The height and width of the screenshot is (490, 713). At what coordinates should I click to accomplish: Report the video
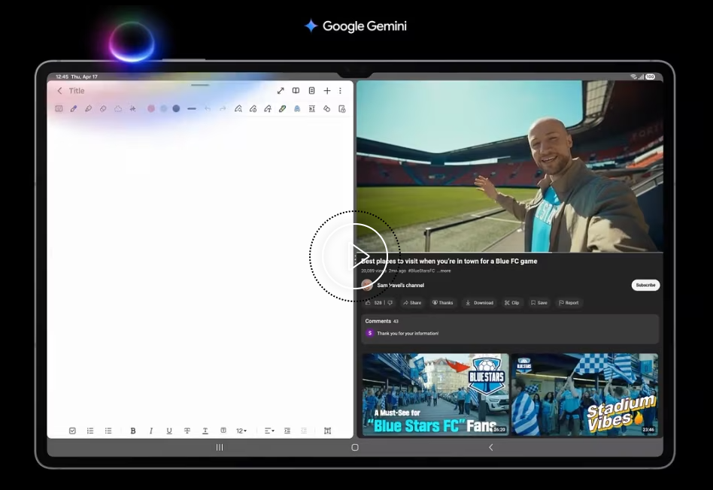[569, 303]
